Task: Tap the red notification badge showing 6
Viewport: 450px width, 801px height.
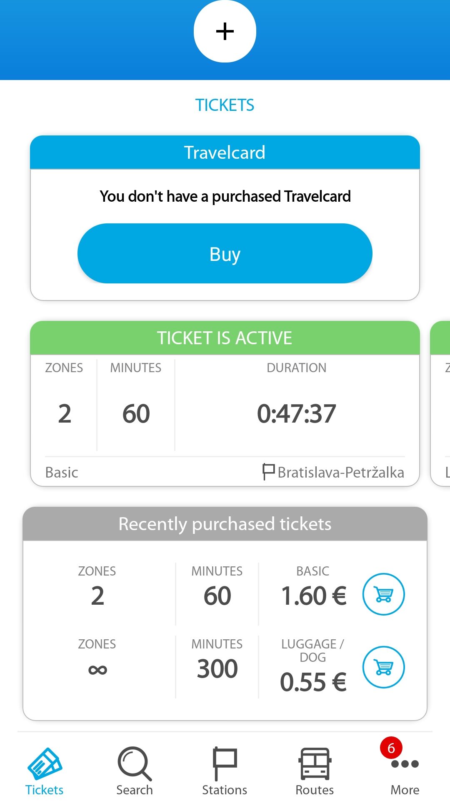Action: [391, 748]
